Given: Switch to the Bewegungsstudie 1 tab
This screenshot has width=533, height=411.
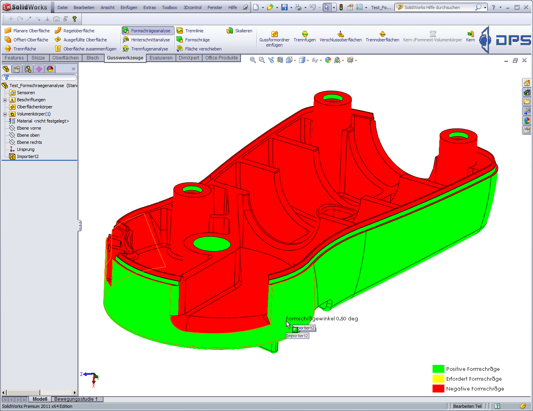Looking at the screenshot, I should [x=76, y=399].
